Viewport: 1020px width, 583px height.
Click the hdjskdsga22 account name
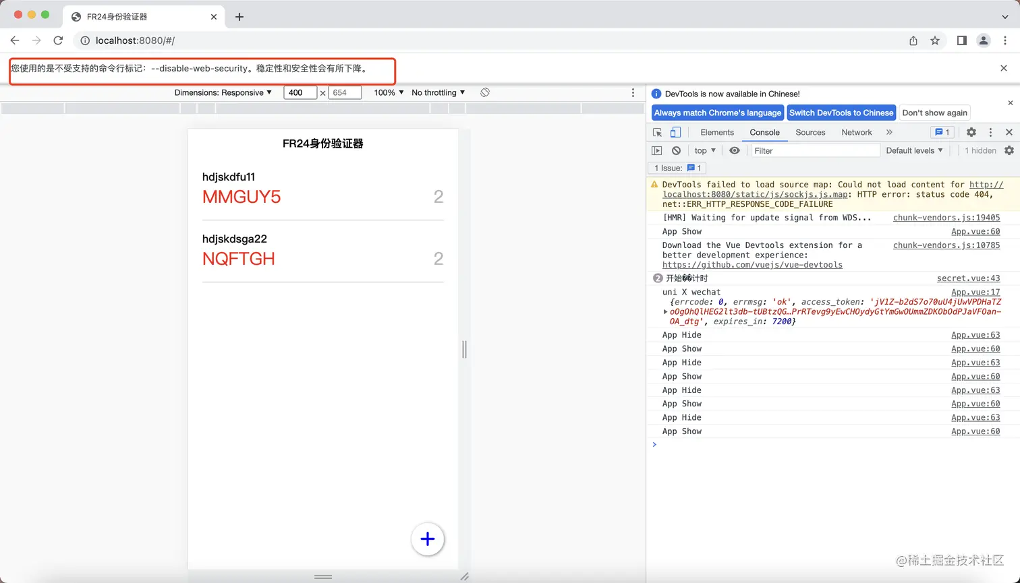pyautogui.click(x=235, y=239)
